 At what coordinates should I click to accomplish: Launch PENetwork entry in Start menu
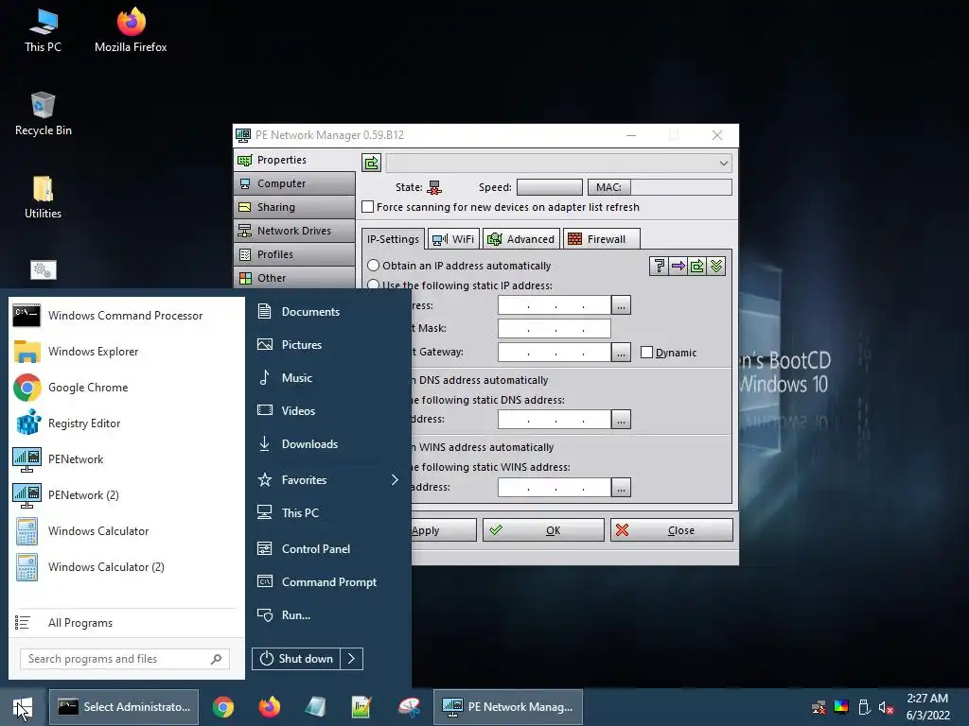tap(126, 458)
